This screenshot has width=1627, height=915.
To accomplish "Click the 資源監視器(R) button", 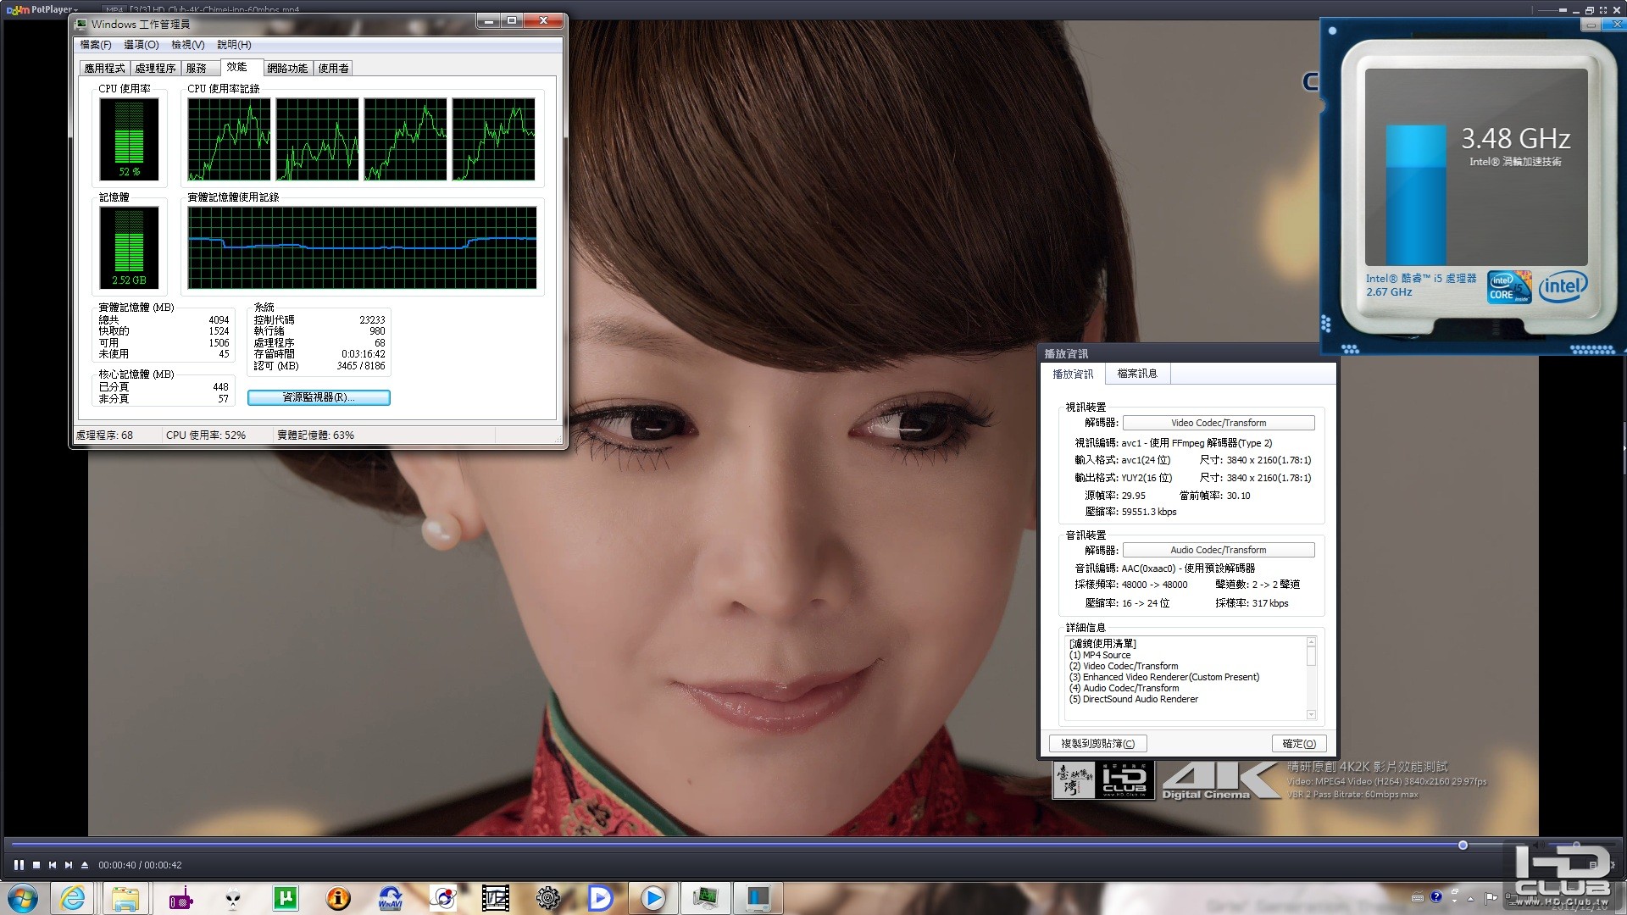I will tap(319, 397).
